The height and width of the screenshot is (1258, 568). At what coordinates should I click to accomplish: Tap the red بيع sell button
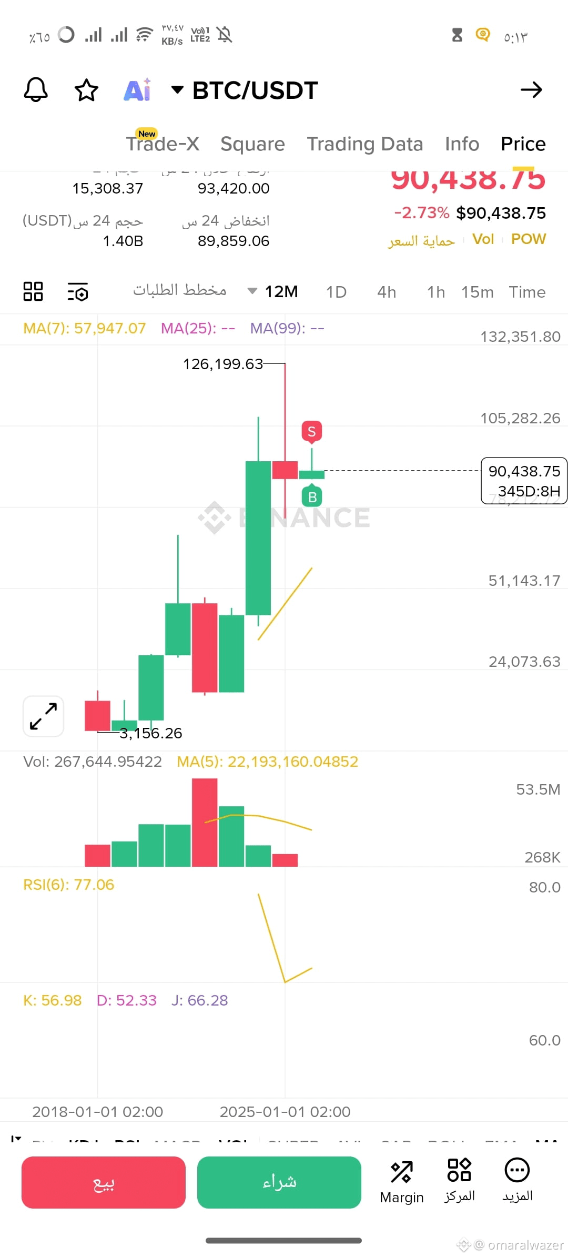point(104,1182)
